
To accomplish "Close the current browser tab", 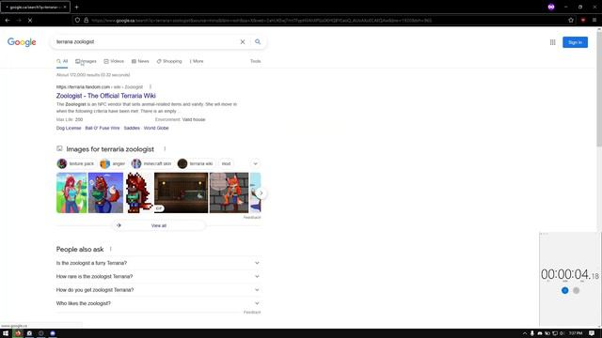I will (65, 7).
